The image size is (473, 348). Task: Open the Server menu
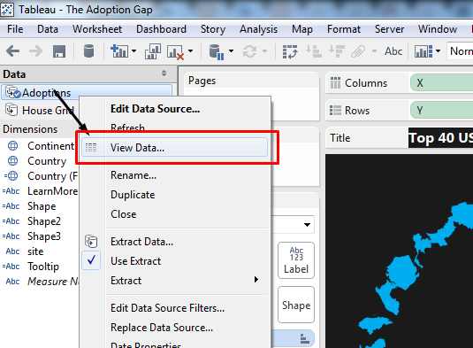tap(389, 29)
